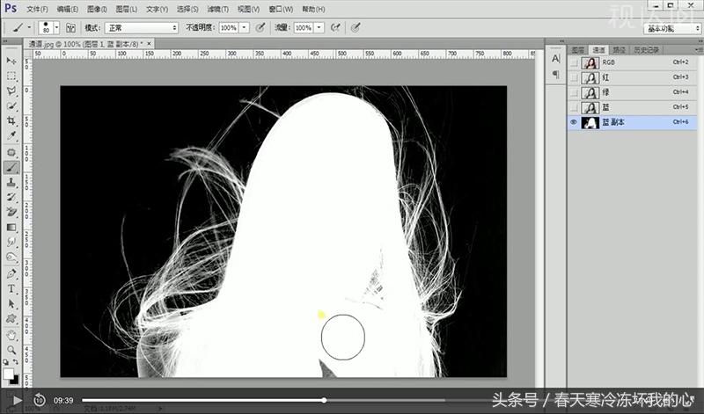Show the RGB channel visibility box
This screenshot has width=704, height=414.
(x=574, y=63)
